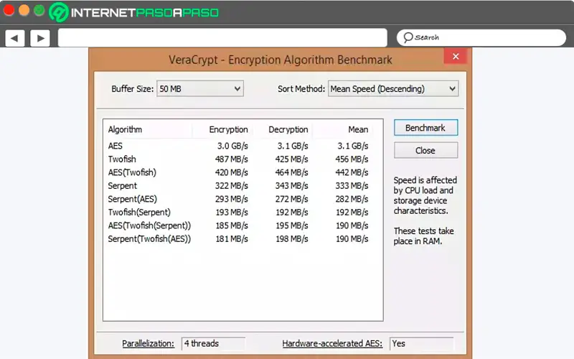574x359 pixels.
Task: Click the Decryption column header
Action: (288, 129)
